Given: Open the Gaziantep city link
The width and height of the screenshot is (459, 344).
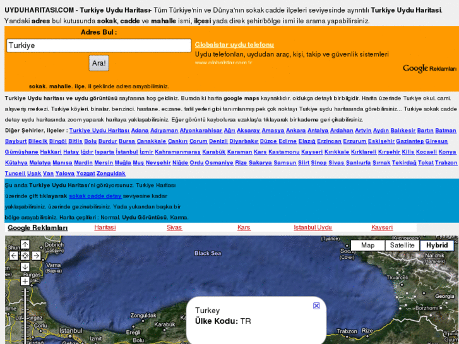Looking at the screenshot, I should pyautogui.click(x=410, y=141).
